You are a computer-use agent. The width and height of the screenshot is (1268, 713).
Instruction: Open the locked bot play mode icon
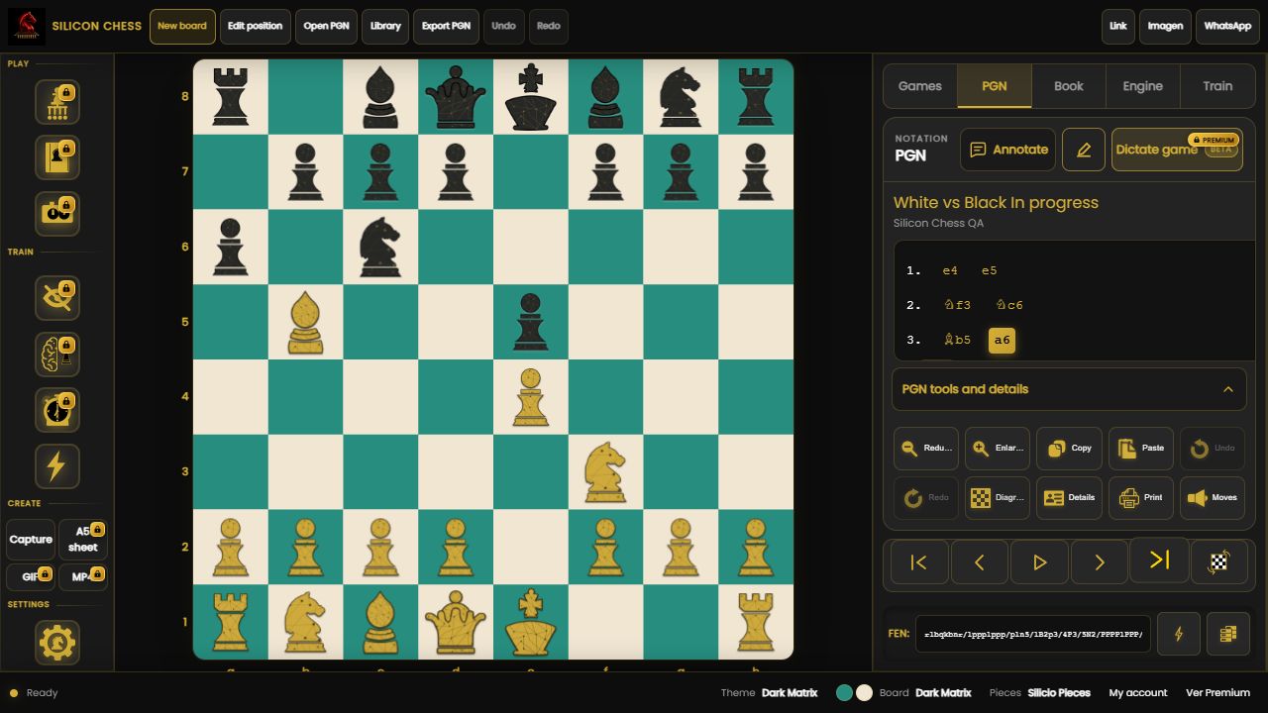point(57,102)
